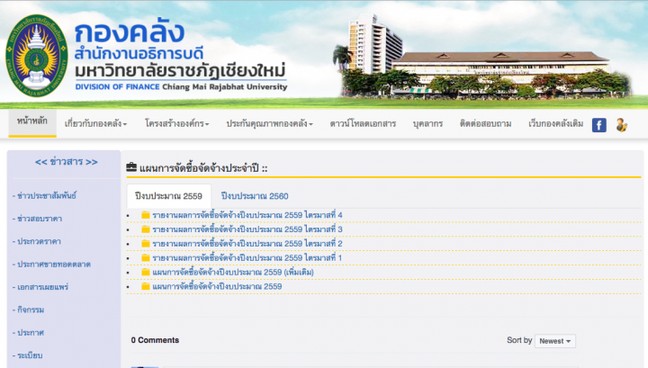Open the Facebook icon in navbar
Viewport: 648px width, 368px height.
pos(598,125)
